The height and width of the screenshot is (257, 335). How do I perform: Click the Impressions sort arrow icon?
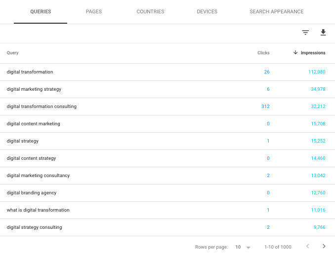pos(295,53)
